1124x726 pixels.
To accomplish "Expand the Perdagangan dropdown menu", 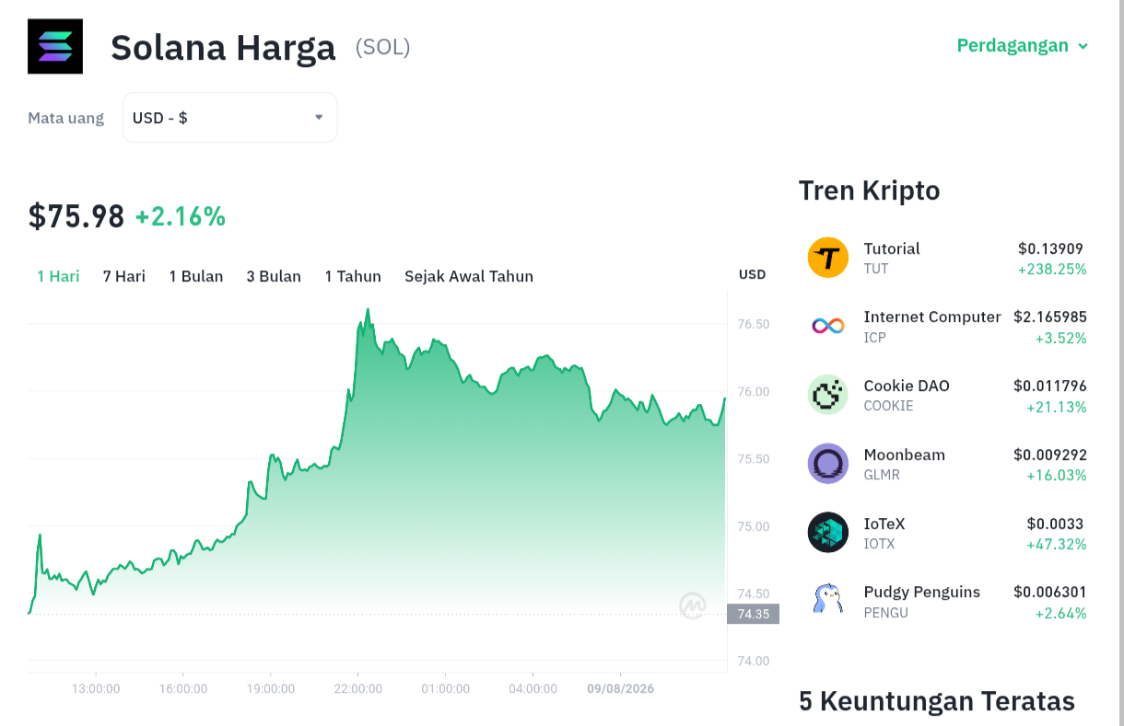I will 1023,45.
